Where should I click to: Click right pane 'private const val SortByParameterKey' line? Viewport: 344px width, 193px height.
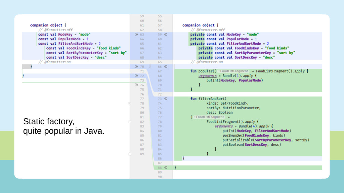247,53
